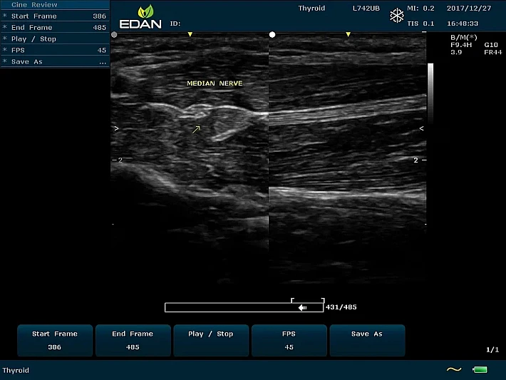Click the snowflake freeze icon

pos(396,16)
